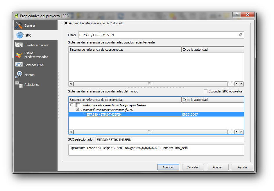
Task: Collapse Universal Transverse Mercator (UTM) node
Action: (77, 110)
